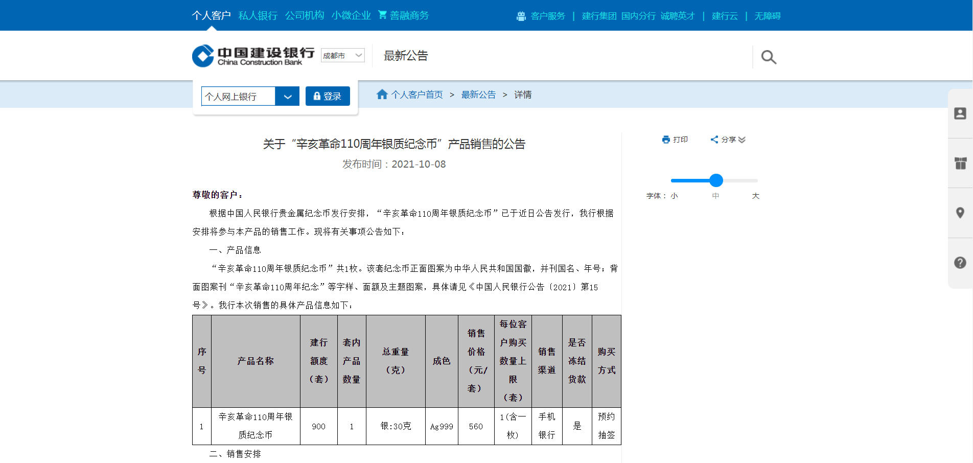The image size is (973, 463).
Task: Select the 个人客户 top tab
Action: click(212, 15)
